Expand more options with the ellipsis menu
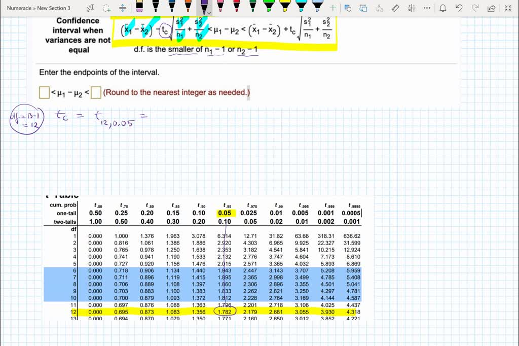The height and width of the screenshot is (346, 519). pos(426,7)
